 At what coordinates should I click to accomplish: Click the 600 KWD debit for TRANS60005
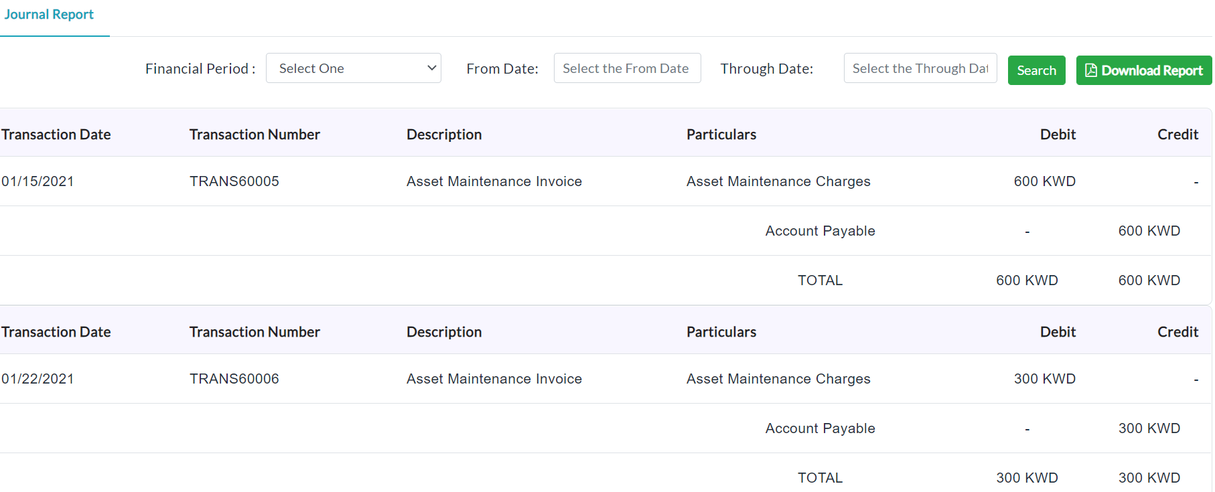click(1044, 181)
